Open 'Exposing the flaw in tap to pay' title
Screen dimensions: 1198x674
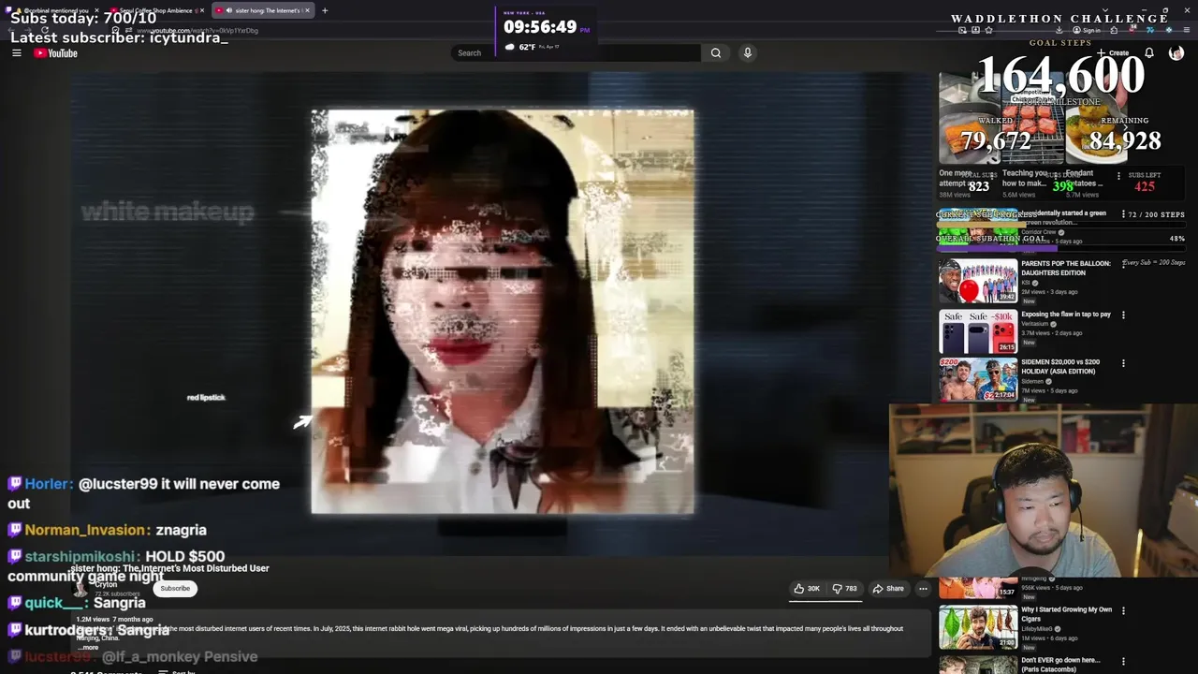point(1066,315)
